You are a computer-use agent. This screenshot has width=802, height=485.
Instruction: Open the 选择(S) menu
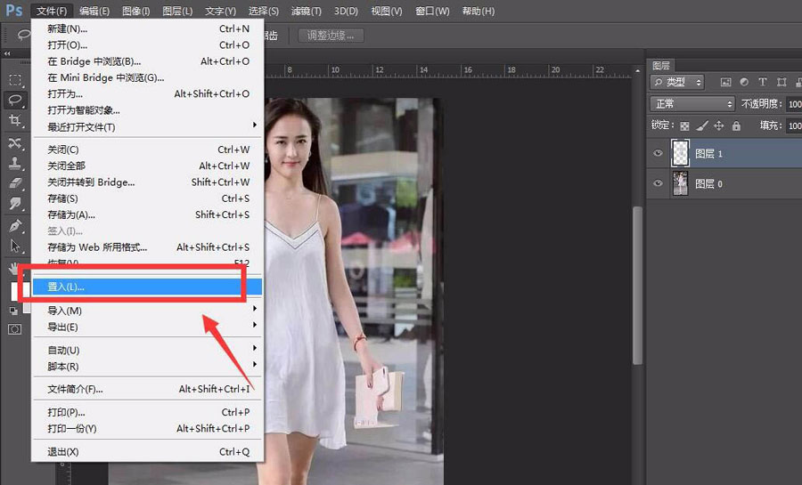[x=264, y=11]
